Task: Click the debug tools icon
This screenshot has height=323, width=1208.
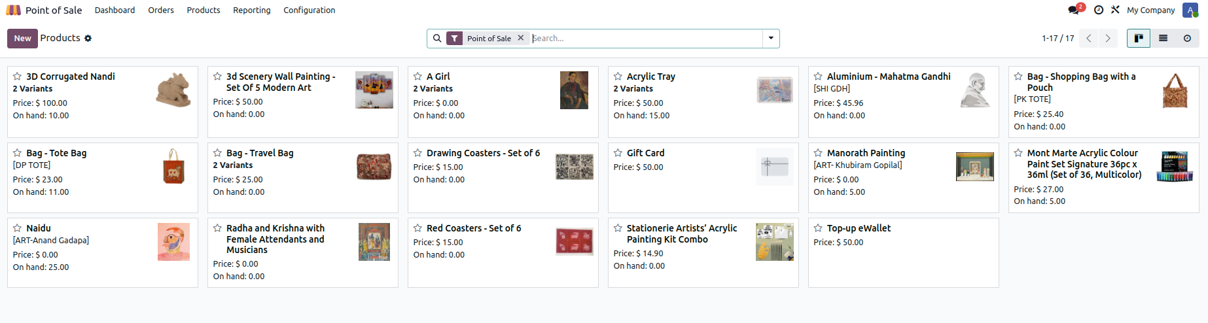Action: tap(1115, 10)
